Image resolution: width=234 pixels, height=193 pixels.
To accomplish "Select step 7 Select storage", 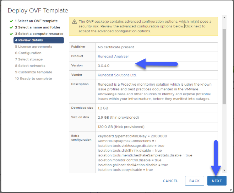I will [29, 59].
